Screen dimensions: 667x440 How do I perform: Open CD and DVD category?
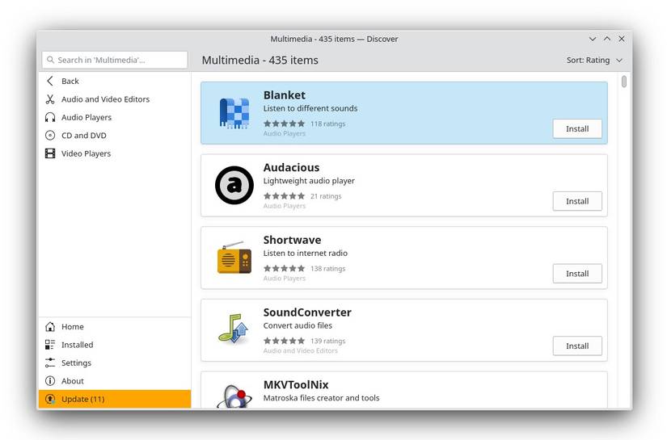click(115, 136)
